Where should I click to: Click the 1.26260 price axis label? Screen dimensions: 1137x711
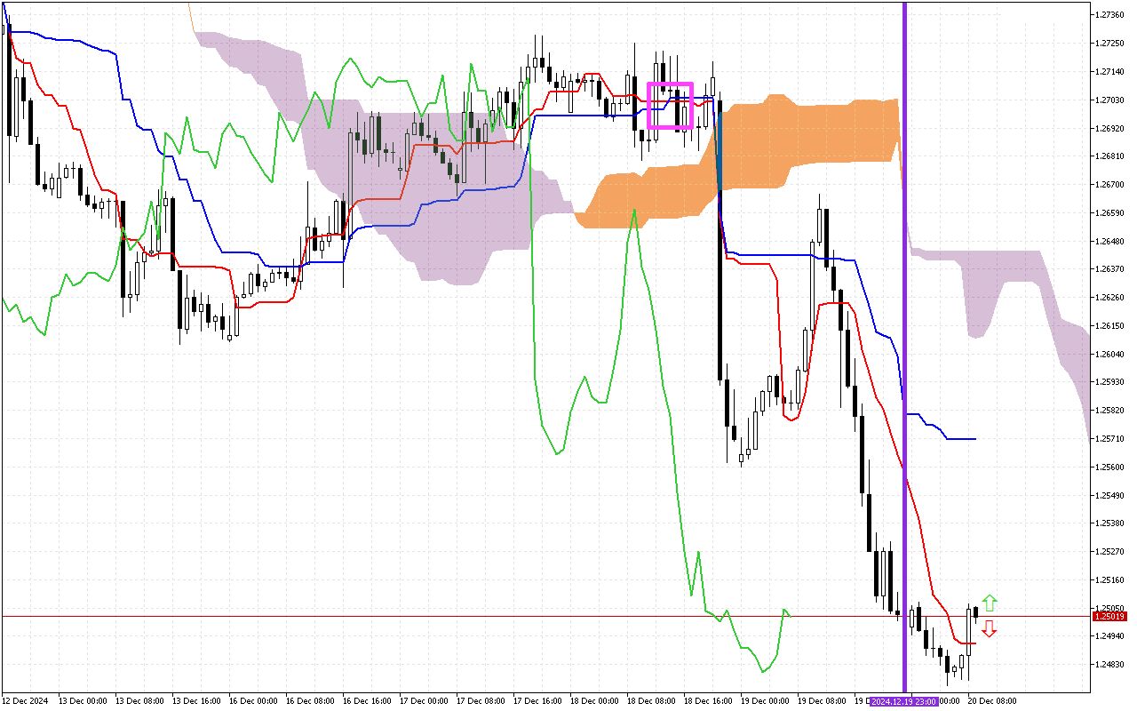(x=1110, y=298)
